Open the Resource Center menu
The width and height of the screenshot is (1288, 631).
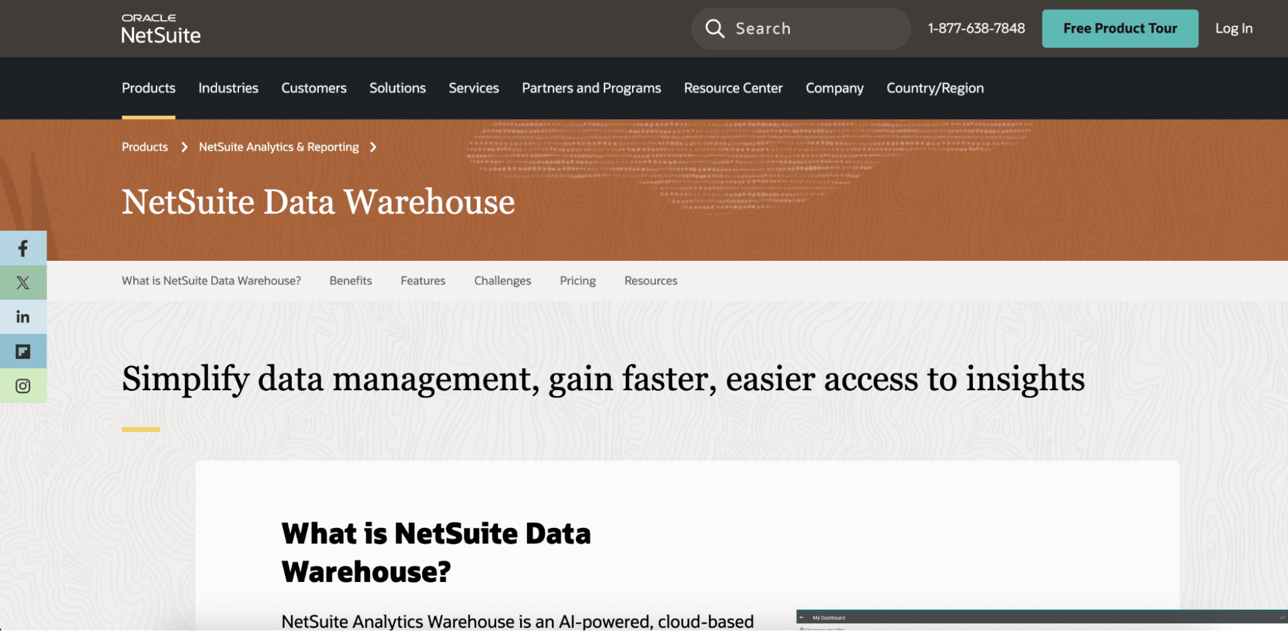[x=733, y=88]
